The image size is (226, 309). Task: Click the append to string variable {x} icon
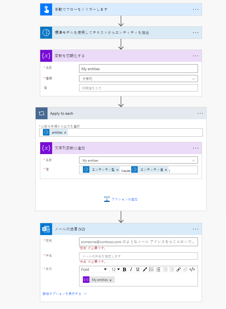coord(46,148)
